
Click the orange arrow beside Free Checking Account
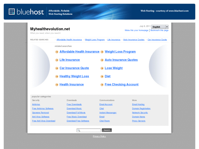(102, 85)
